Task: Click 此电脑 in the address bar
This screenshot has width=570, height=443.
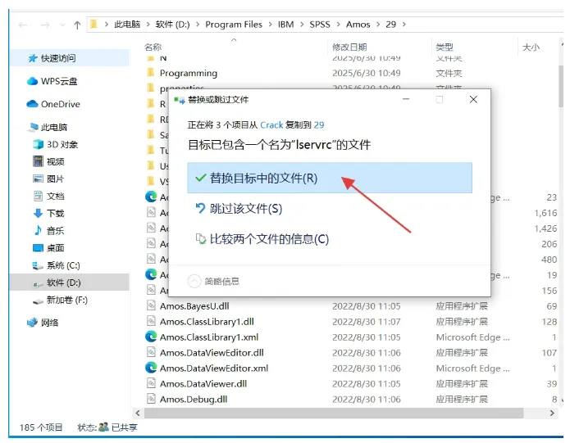Action: pos(127,25)
